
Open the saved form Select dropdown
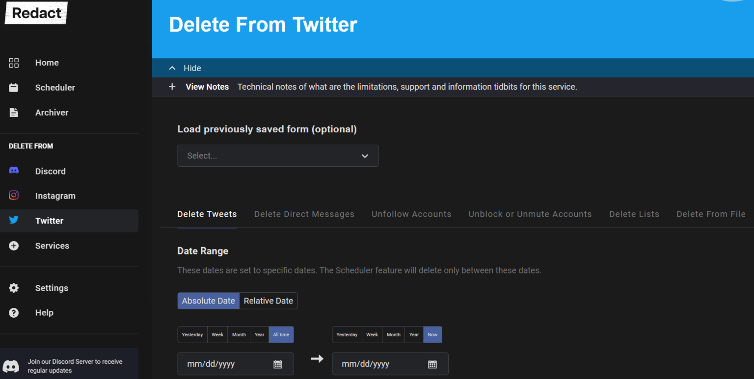click(278, 155)
